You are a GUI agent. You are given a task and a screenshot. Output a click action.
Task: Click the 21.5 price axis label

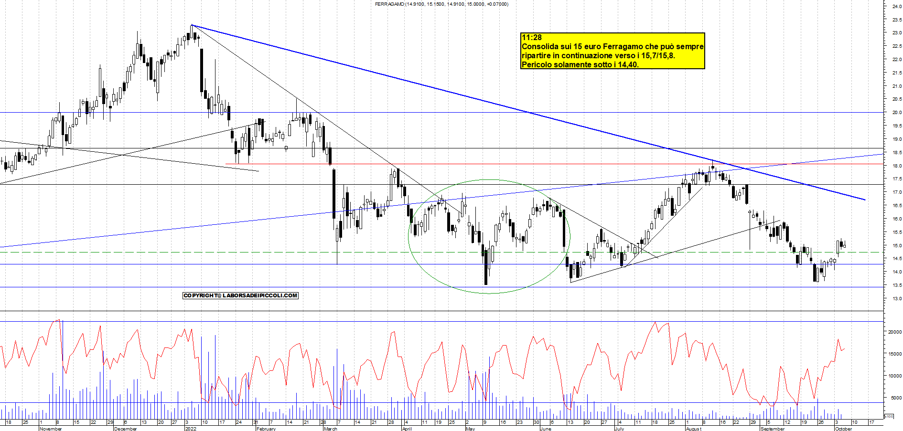coord(897,73)
